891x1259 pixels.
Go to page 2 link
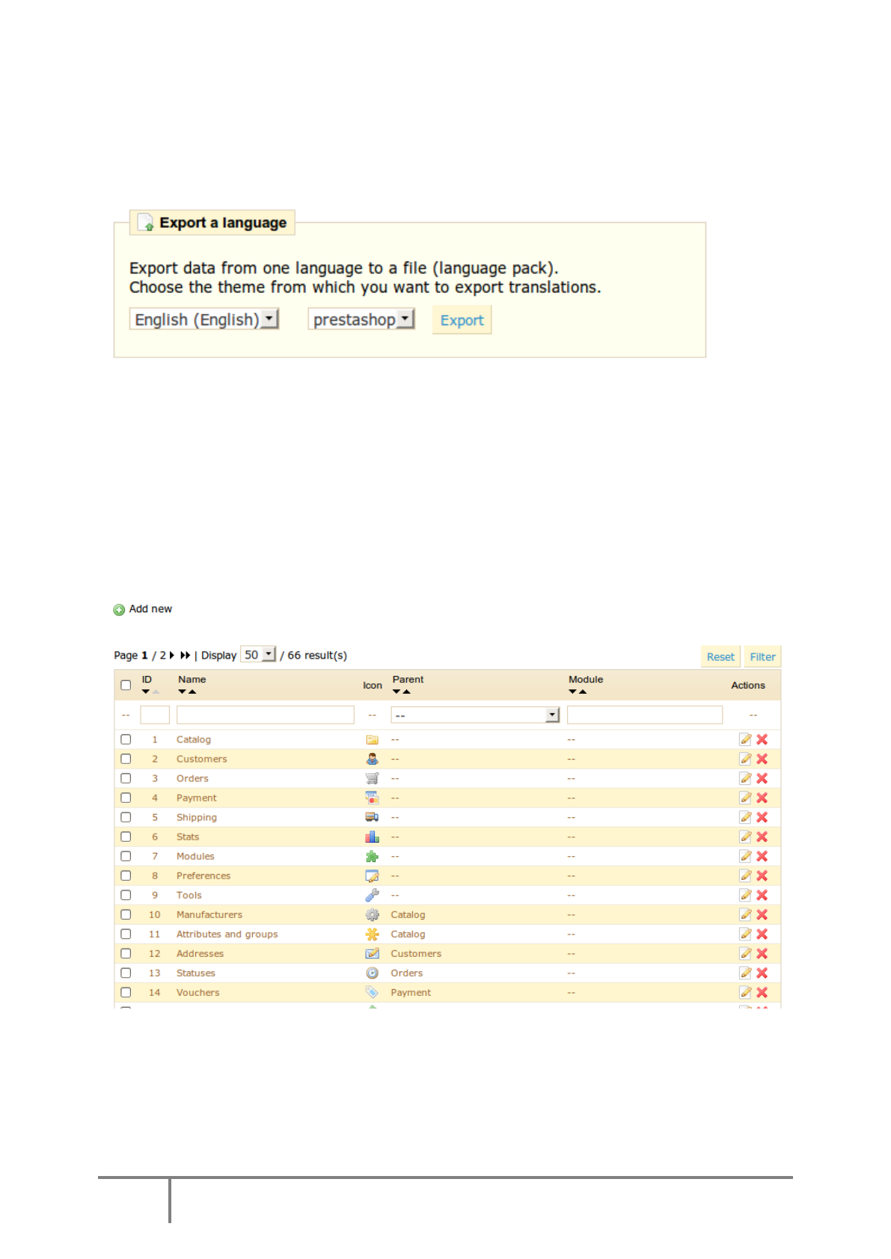[162, 655]
